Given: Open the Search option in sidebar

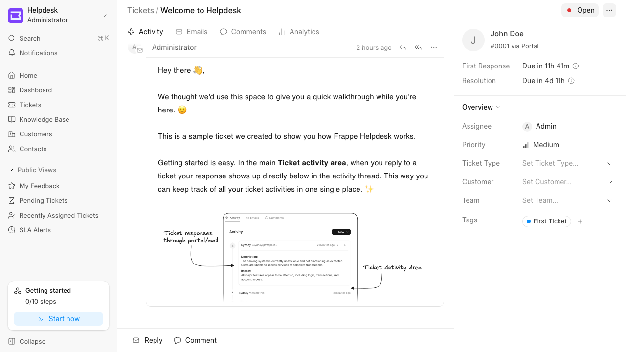Looking at the screenshot, I should [59, 38].
